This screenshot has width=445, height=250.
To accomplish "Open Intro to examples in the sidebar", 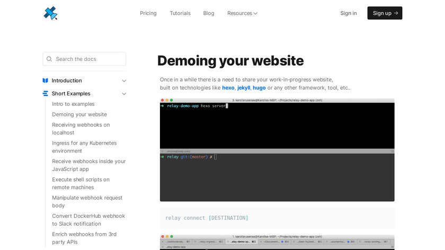I will (x=73, y=104).
